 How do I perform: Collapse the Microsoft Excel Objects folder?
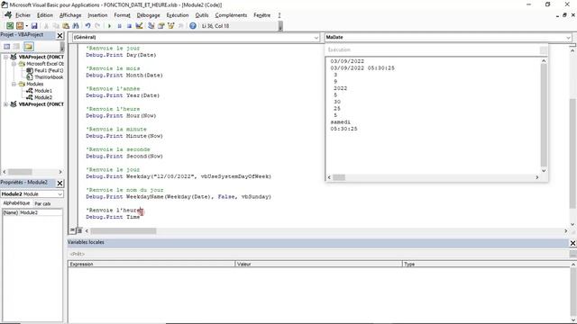coord(14,64)
